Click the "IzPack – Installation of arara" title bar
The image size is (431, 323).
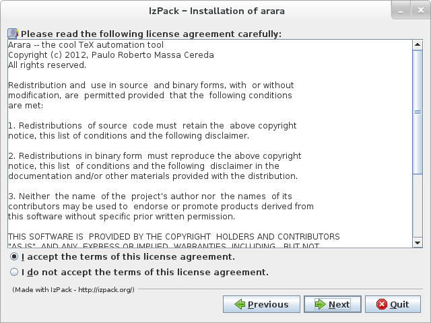(x=215, y=11)
